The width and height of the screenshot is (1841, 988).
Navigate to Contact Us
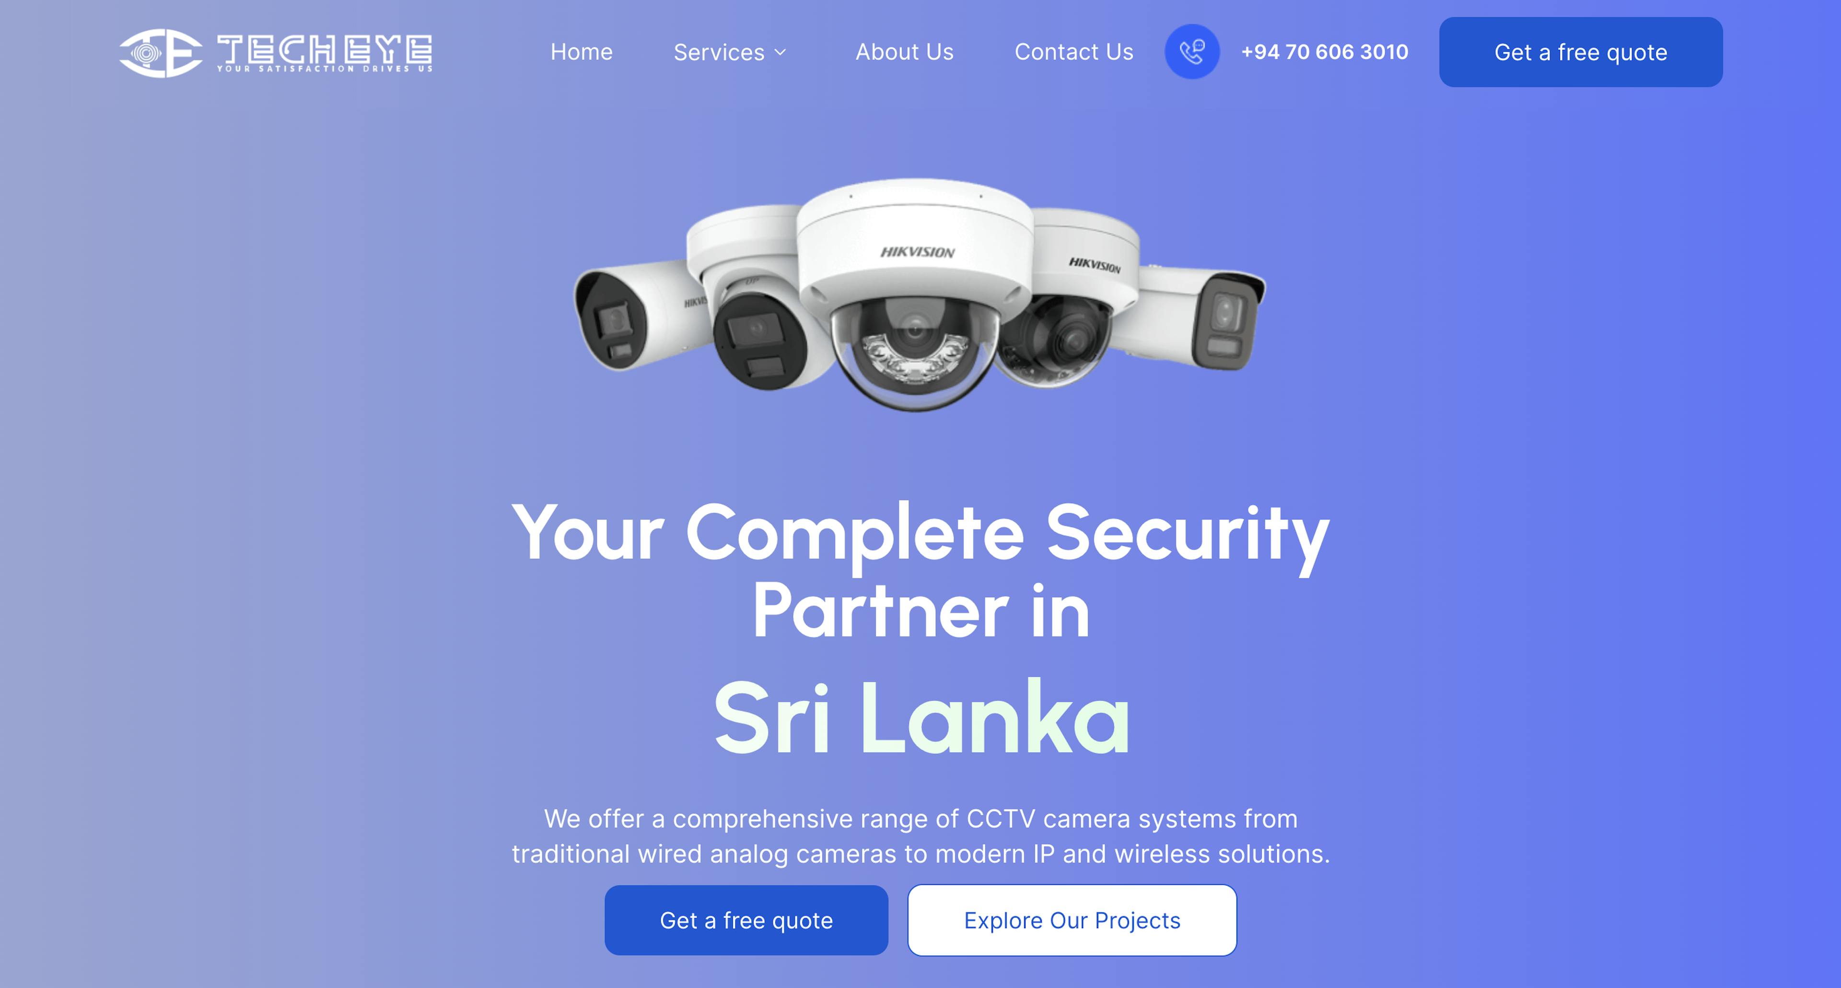[x=1073, y=51]
